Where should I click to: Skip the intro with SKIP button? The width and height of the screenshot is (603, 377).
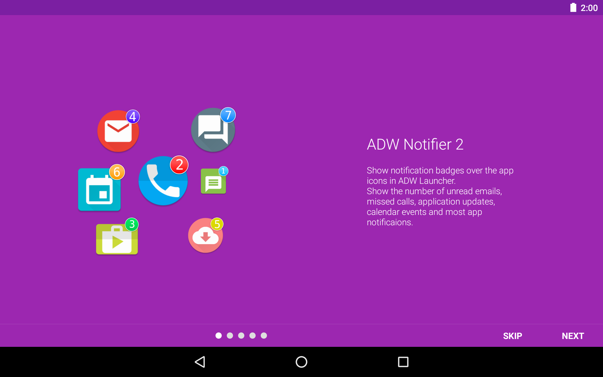coord(513,336)
